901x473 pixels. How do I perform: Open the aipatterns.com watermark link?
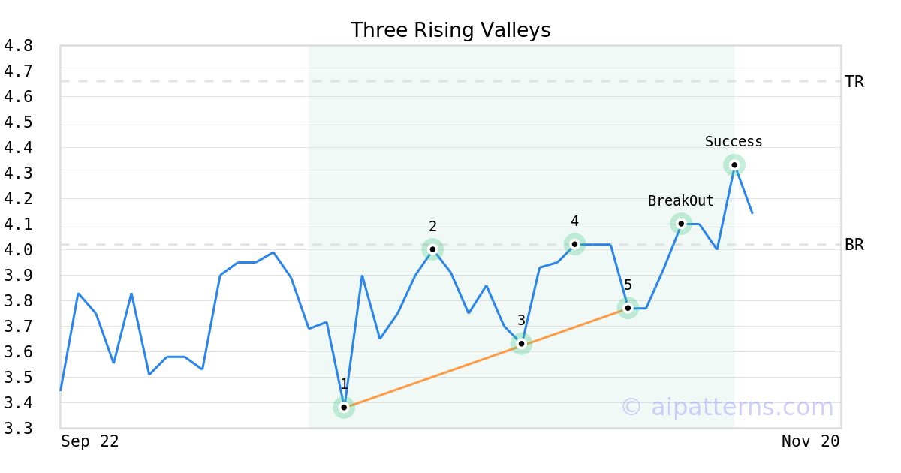[727, 407]
